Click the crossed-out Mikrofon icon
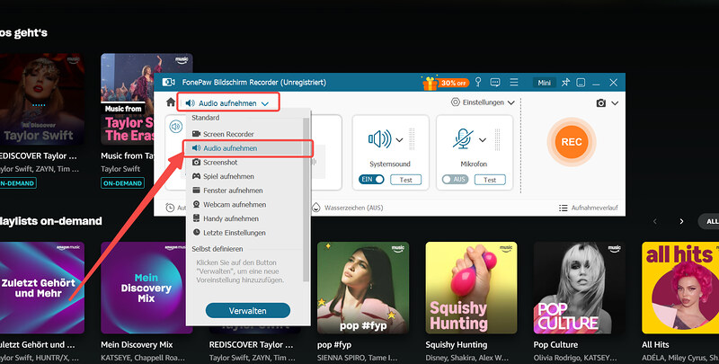This screenshot has height=364, width=719. click(x=463, y=139)
